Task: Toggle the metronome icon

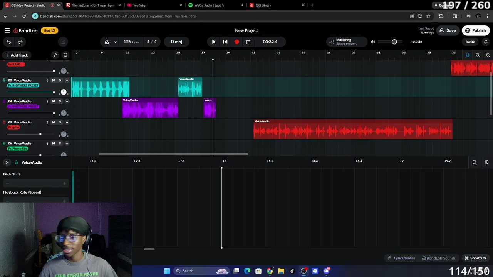Action: [x=107, y=42]
